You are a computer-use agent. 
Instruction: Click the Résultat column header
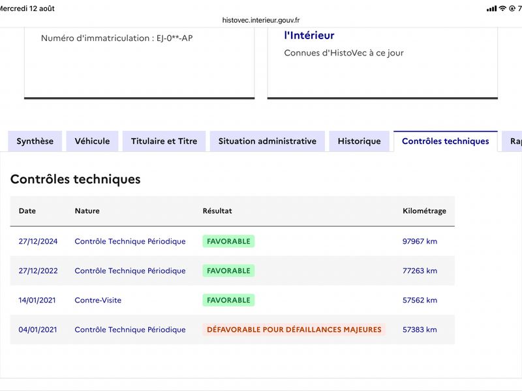(217, 210)
